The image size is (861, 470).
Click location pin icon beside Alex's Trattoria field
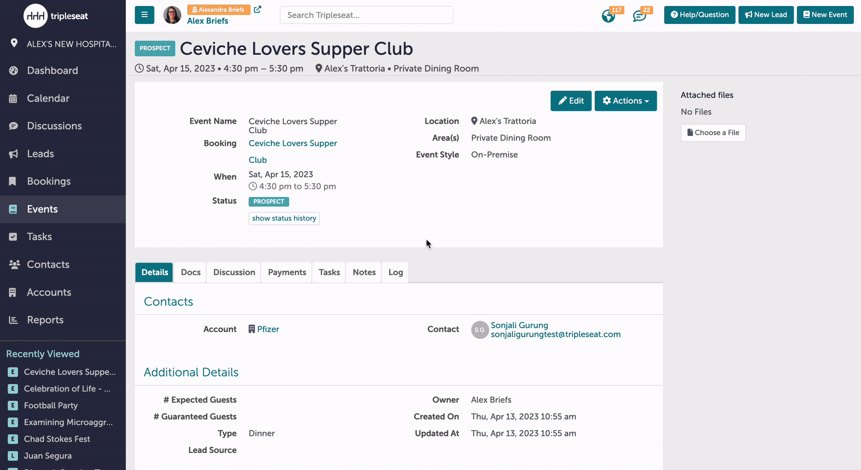click(474, 121)
